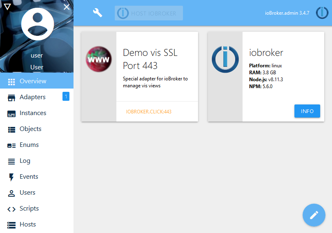Click the Events lightning bolt icon
The height and width of the screenshot is (233, 332).
coord(11,178)
